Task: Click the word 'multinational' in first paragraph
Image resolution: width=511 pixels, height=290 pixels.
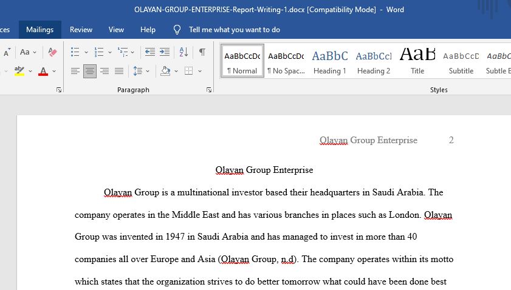Action: tap(203, 192)
